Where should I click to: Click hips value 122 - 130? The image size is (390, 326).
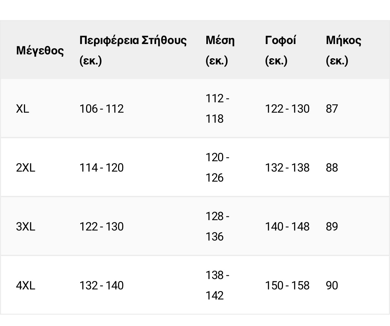pos(287,109)
